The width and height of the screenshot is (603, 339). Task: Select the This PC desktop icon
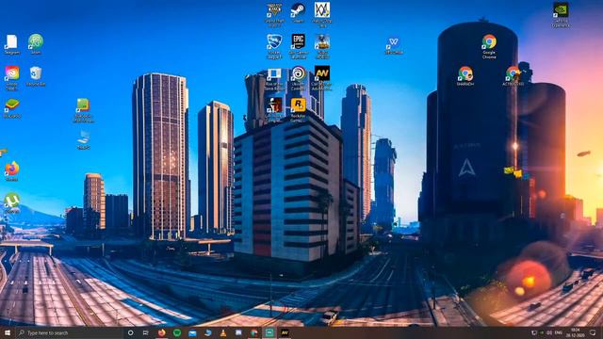click(x=84, y=139)
